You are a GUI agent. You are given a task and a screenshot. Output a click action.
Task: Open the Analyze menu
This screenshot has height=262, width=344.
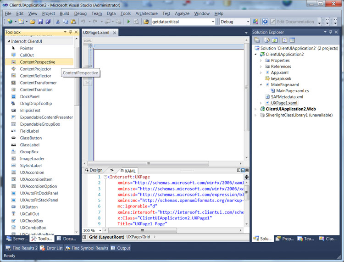(182, 13)
